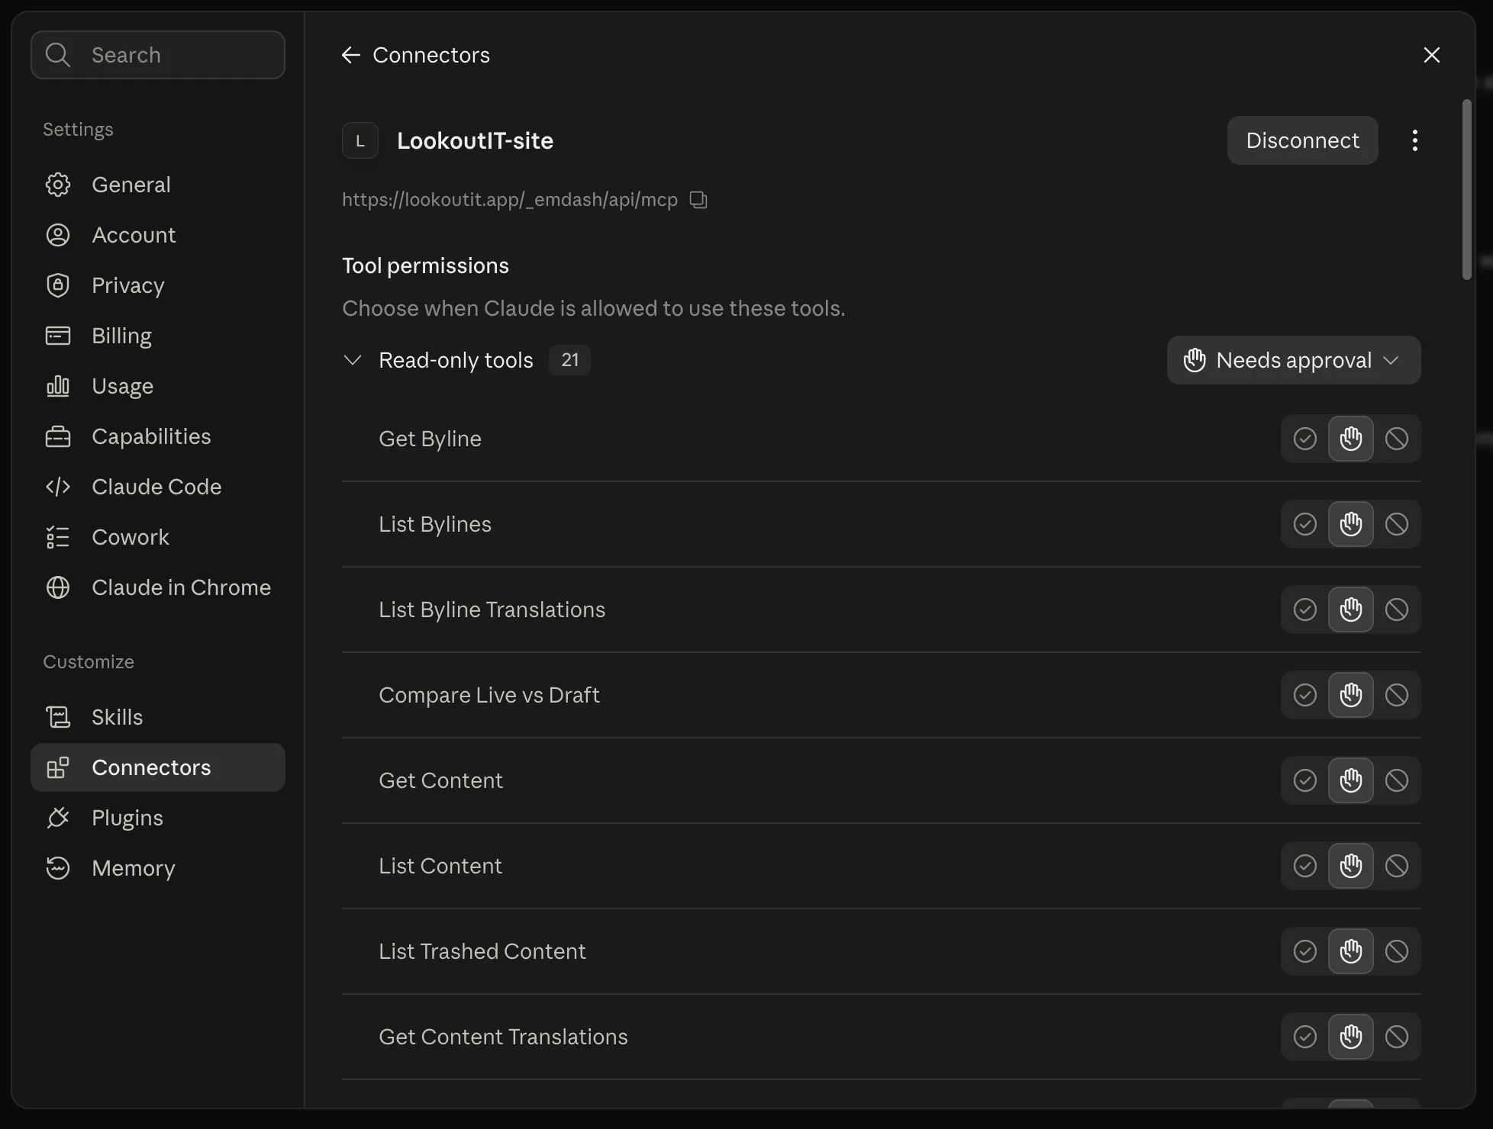Screen dimensions: 1493x1129
Task: Open Claude Code settings
Action: click(x=158, y=487)
